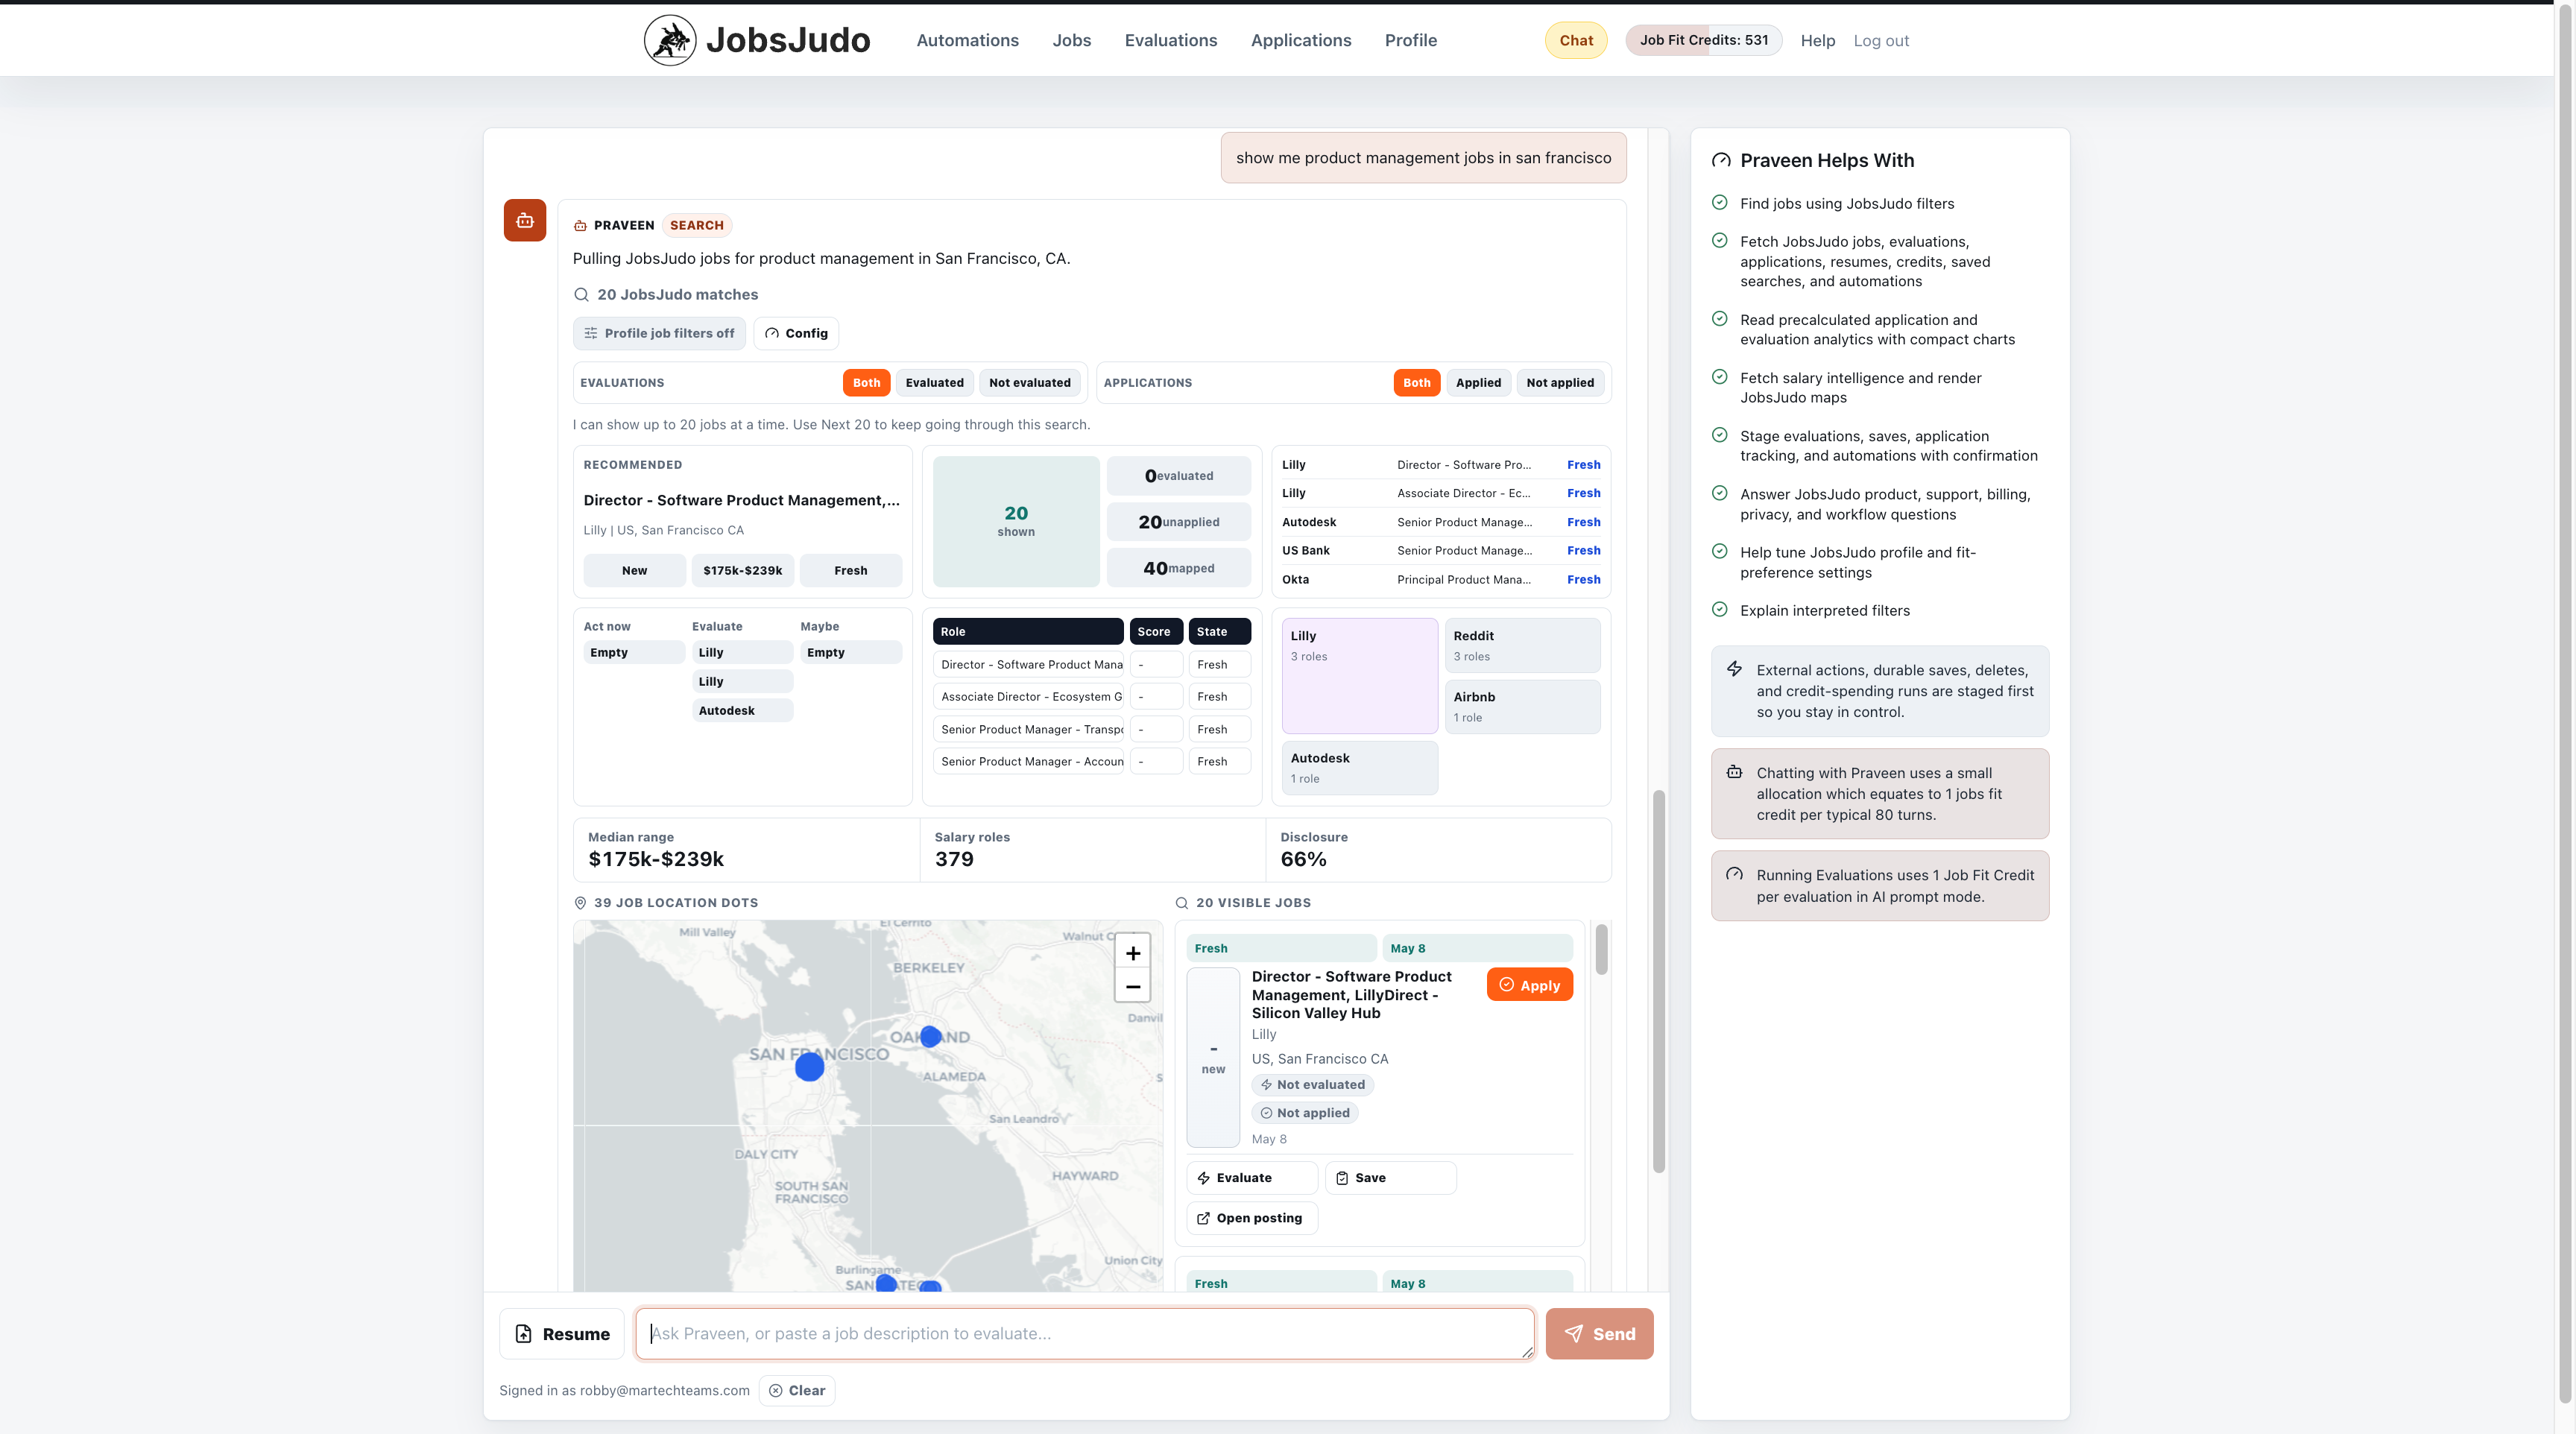Screen dimensions: 2576x1434
Task: Click the Okta Principal Product Manager row
Action: point(1441,579)
